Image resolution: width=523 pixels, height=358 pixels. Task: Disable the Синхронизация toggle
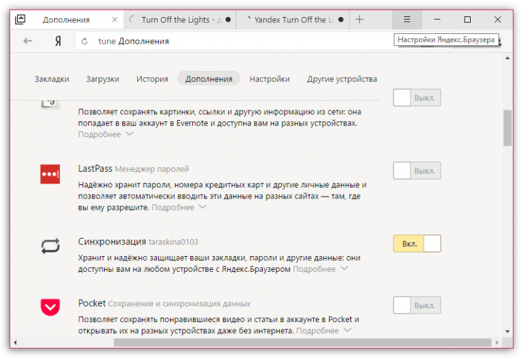click(417, 243)
